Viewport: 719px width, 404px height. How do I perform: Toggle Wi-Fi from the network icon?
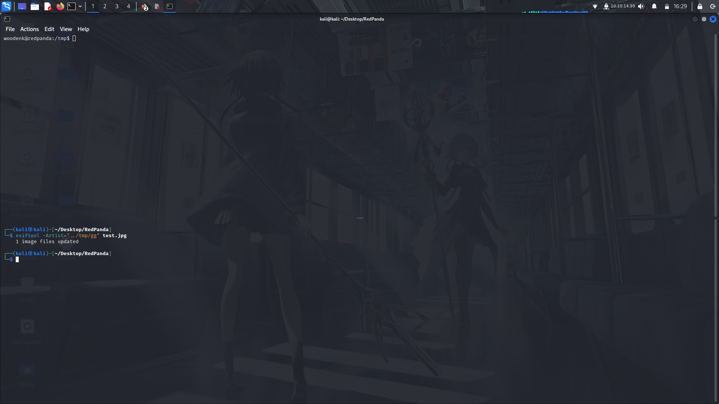coord(595,6)
